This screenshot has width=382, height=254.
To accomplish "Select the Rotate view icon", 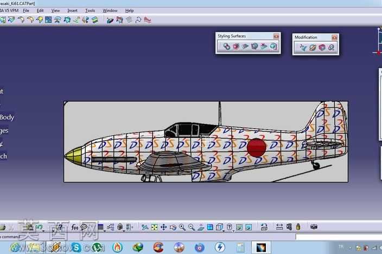I will pos(173,227).
